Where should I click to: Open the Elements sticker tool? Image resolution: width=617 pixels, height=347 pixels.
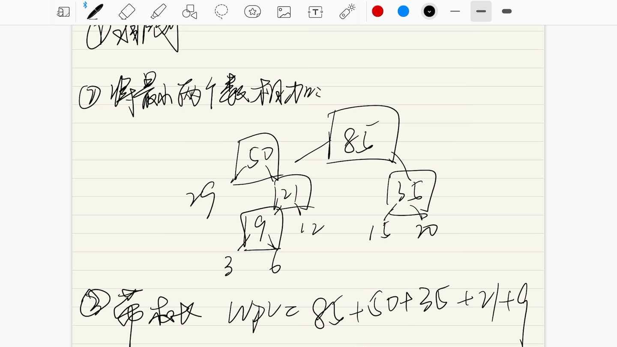tap(252, 12)
